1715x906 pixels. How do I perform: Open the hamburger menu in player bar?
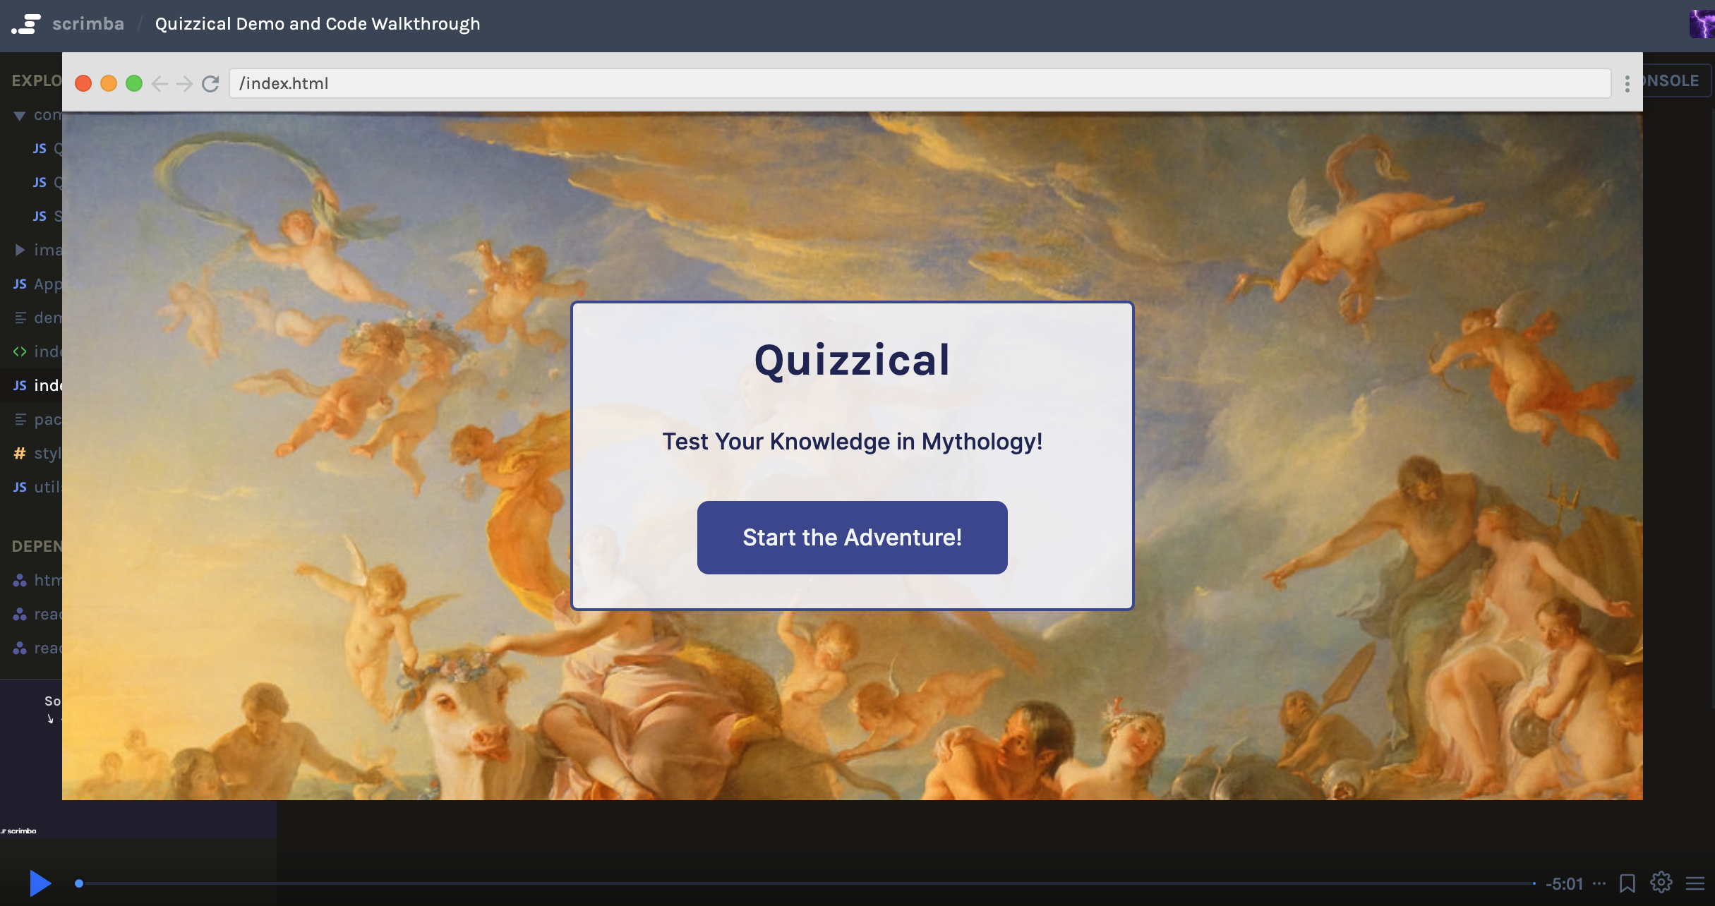[x=1695, y=883]
